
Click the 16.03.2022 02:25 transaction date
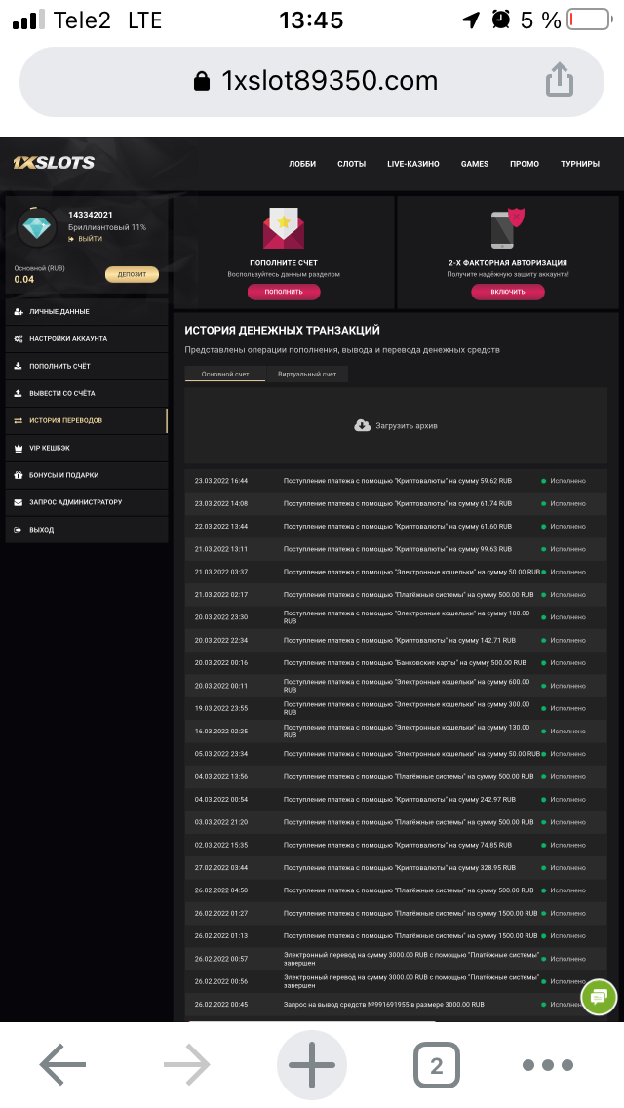tap(221, 731)
